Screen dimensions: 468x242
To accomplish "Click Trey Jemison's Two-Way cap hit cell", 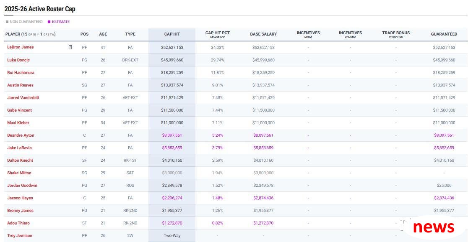I will tap(172, 235).
